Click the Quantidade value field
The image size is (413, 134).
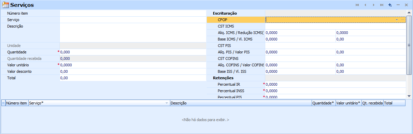[x=133, y=52]
